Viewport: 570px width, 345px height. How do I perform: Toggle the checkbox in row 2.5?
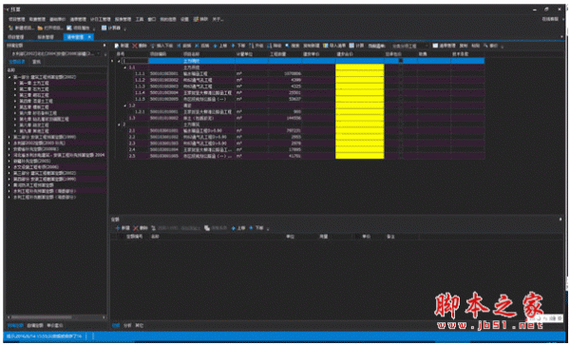pyautogui.click(x=401, y=156)
